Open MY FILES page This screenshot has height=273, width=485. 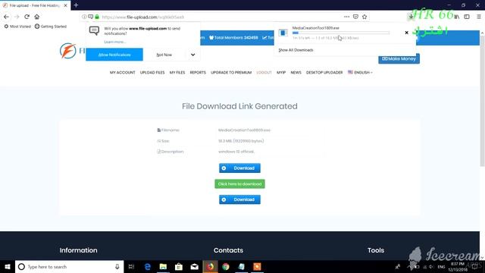tap(177, 73)
